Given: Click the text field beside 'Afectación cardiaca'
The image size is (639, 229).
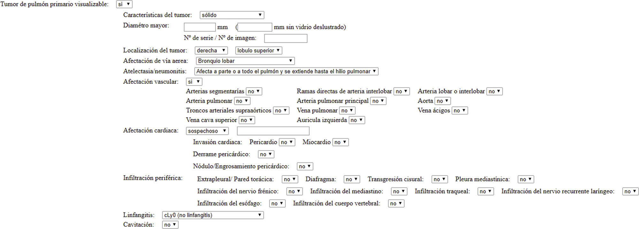Looking at the screenshot, I should click(x=273, y=131).
